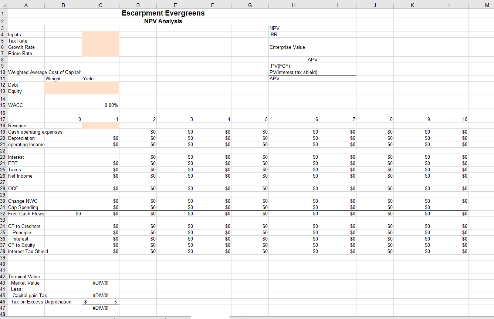Click the Net Income label
The height and width of the screenshot is (319, 494).
click(20, 176)
